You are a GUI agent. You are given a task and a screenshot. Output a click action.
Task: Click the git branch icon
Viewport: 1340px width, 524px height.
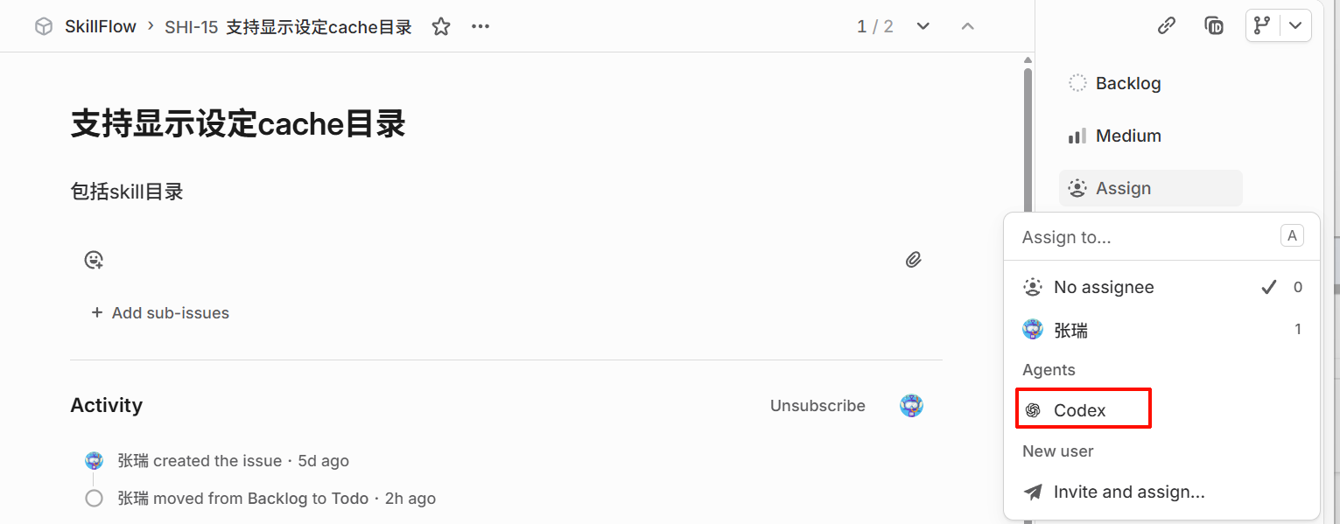coord(1262,25)
